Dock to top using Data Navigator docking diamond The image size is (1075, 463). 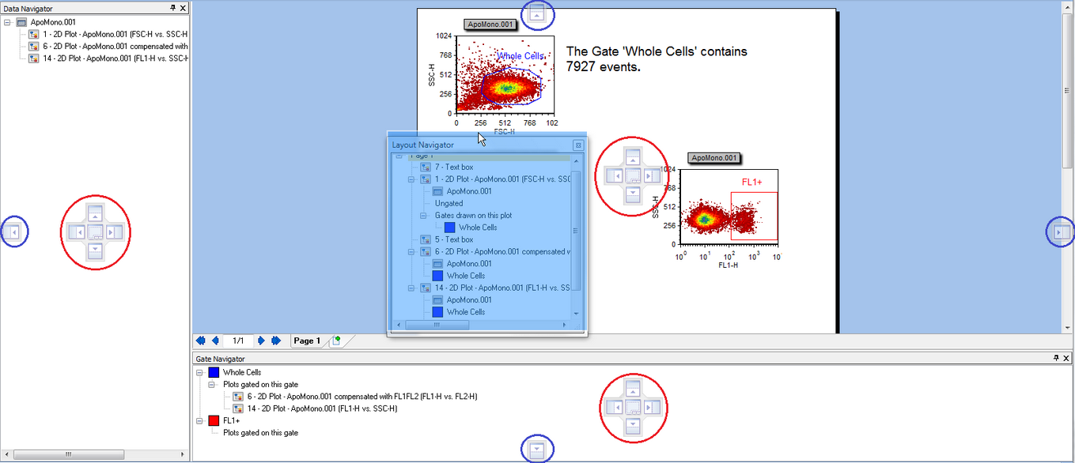95,213
